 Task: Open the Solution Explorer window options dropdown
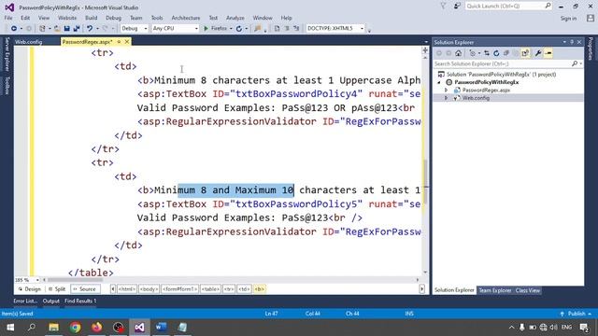coord(564,42)
